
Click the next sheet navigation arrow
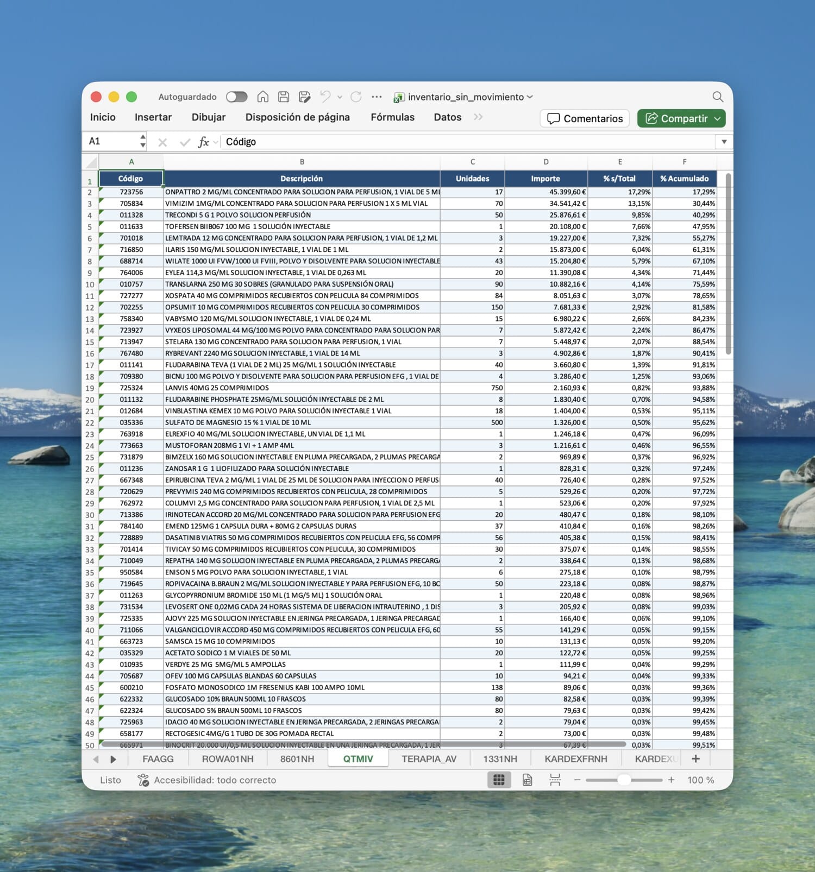pyautogui.click(x=113, y=759)
